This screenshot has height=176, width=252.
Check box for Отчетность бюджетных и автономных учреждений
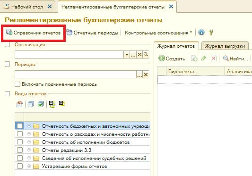20,126
